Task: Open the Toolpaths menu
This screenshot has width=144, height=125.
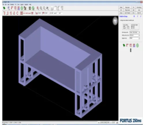Action: click(26, 5)
